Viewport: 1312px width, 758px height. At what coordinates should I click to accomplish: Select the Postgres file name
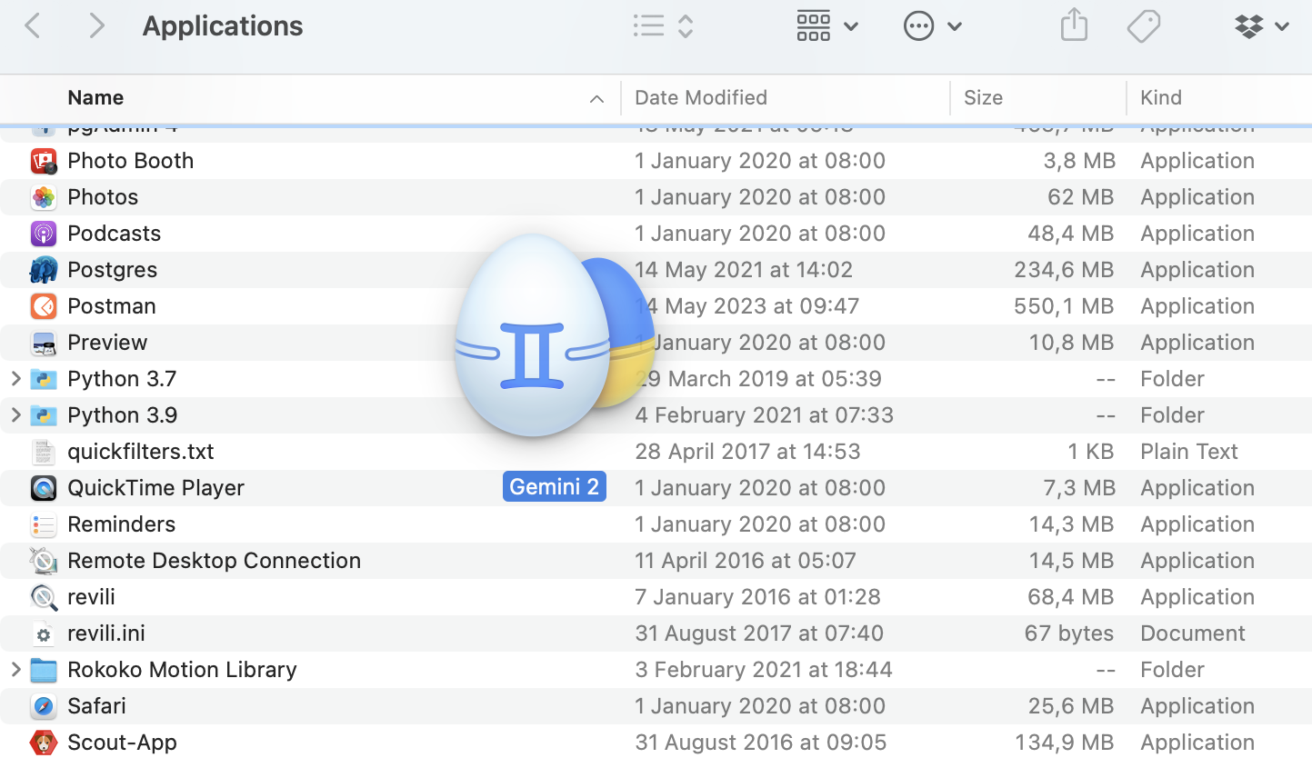112,270
